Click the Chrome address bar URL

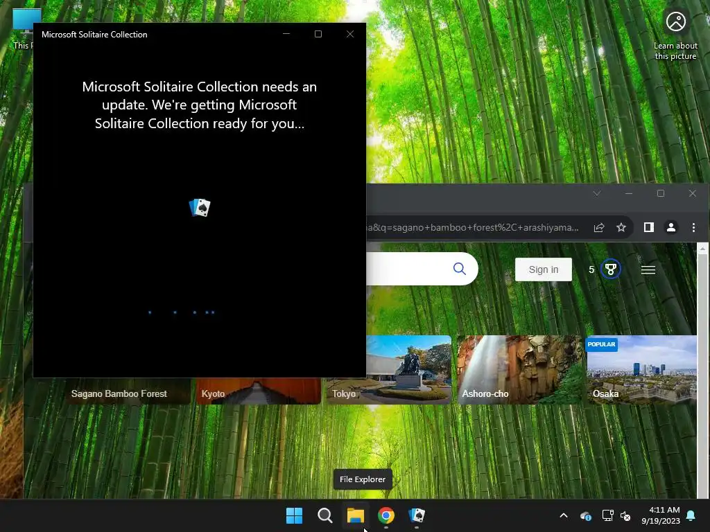(x=473, y=227)
